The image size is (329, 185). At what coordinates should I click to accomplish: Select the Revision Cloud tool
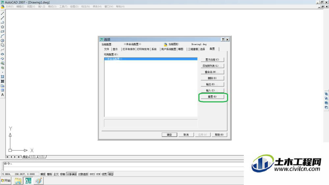(x=3, y=45)
